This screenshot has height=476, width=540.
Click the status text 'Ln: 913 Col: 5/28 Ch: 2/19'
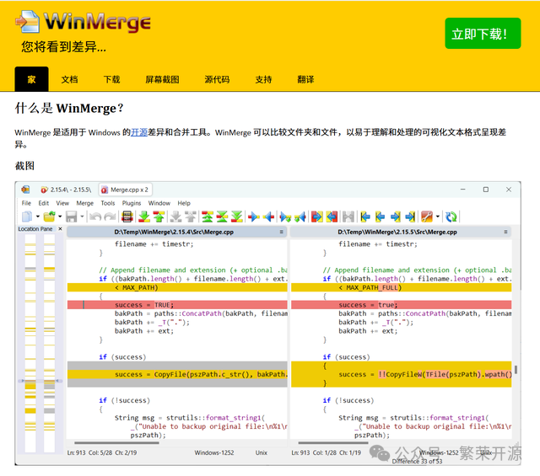pyautogui.click(x=102, y=453)
